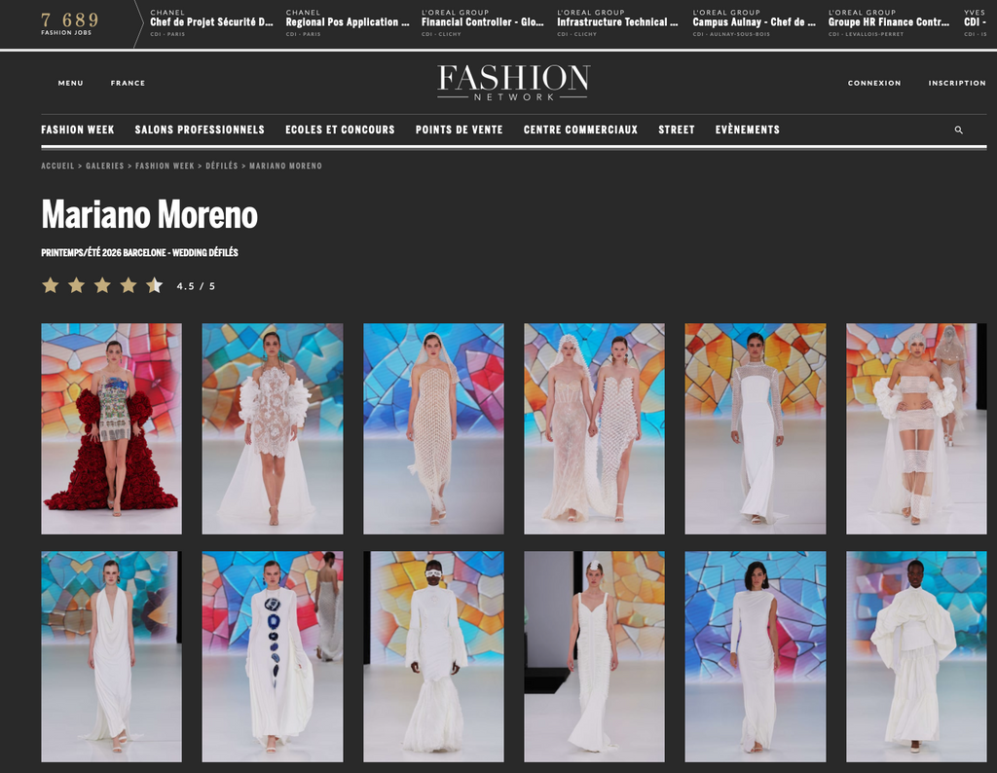Image resolution: width=997 pixels, height=773 pixels.
Task: Open L'Oreal Infrastructure Technical job
Action: (618, 23)
